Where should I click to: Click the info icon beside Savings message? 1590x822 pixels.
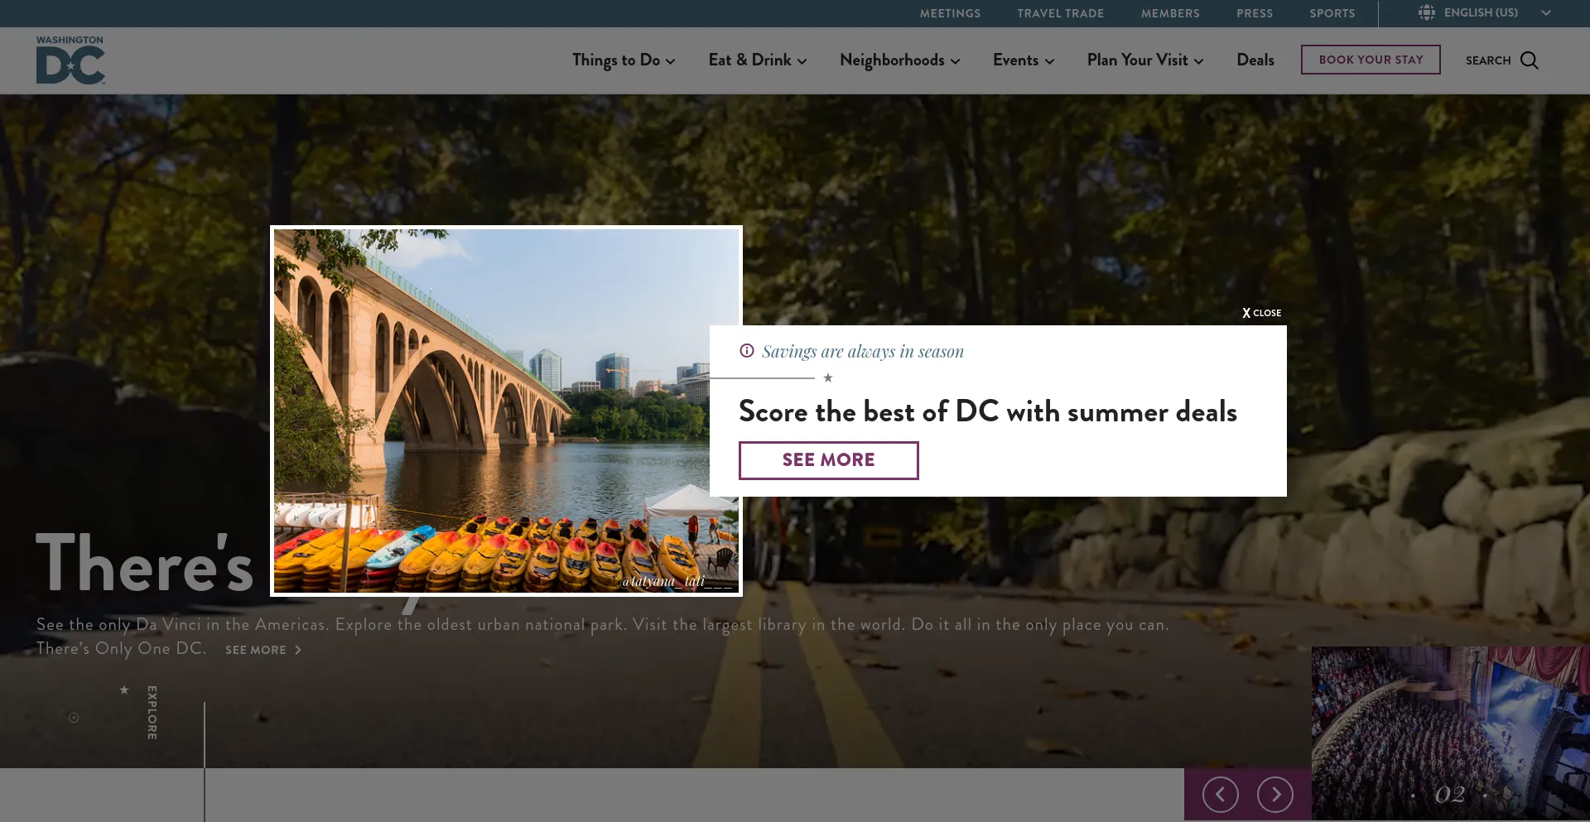pyautogui.click(x=747, y=350)
